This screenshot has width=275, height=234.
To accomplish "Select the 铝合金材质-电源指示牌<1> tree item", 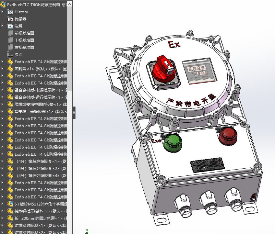I will (x=36, y=90).
